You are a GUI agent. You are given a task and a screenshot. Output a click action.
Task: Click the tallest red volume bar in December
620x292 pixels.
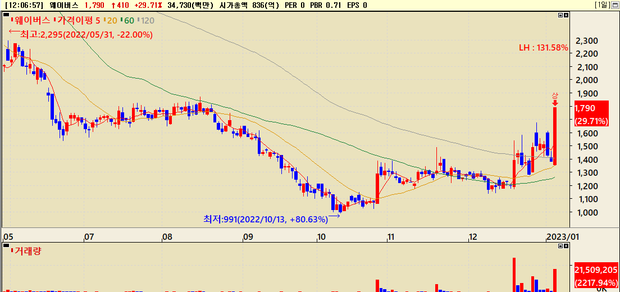[514, 275]
